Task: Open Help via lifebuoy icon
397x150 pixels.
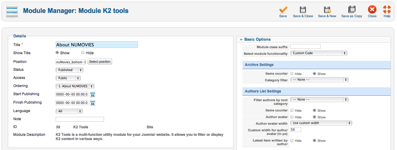Action: pyautogui.click(x=387, y=9)
